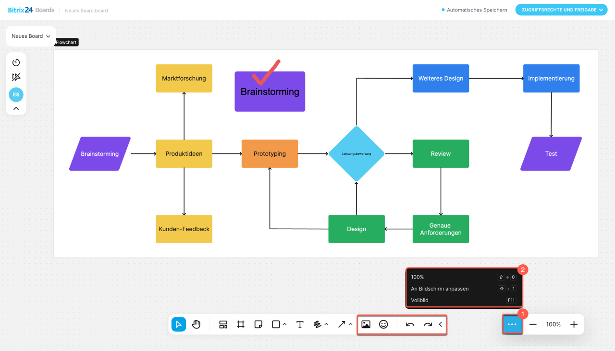This screenshot has width=615, height=351.
Task: Insert an image with the picture icon
Action: point(366,325)
